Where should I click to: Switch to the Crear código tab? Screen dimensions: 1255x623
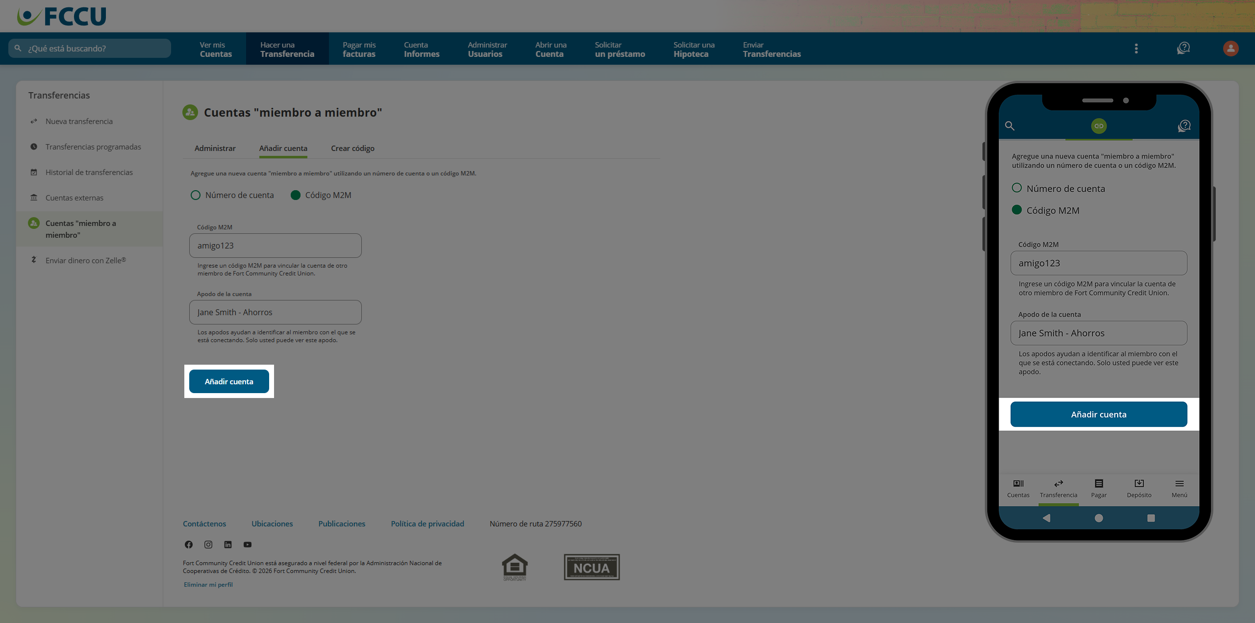pyautogui.click(x=352, y=148)
